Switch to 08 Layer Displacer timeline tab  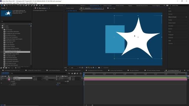(x=134, y=70)
